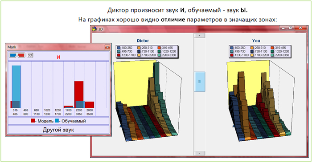Click You legend swatch 1230-1700

pyautogui.click(x=232, y=55)
